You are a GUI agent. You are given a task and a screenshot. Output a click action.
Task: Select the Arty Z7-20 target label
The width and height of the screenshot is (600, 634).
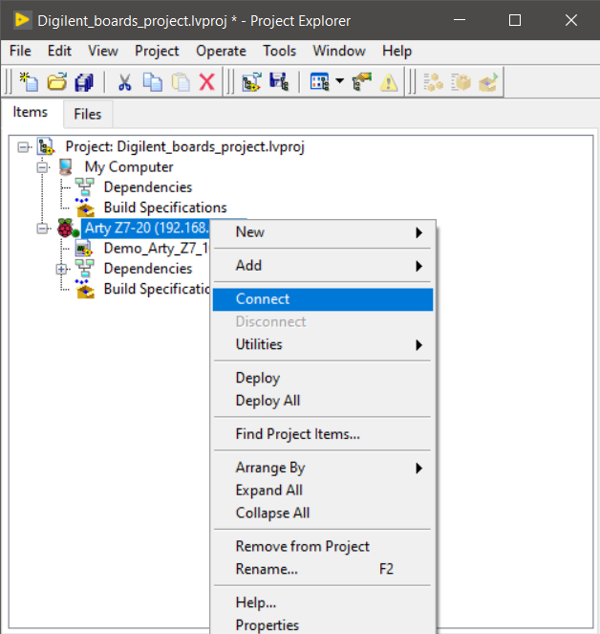tap(146, 228)
